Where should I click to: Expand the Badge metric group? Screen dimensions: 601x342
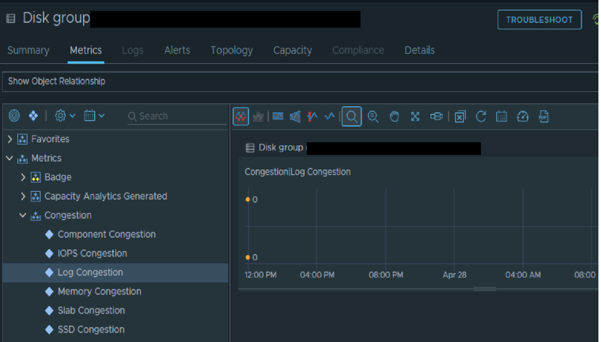[23, 177]
